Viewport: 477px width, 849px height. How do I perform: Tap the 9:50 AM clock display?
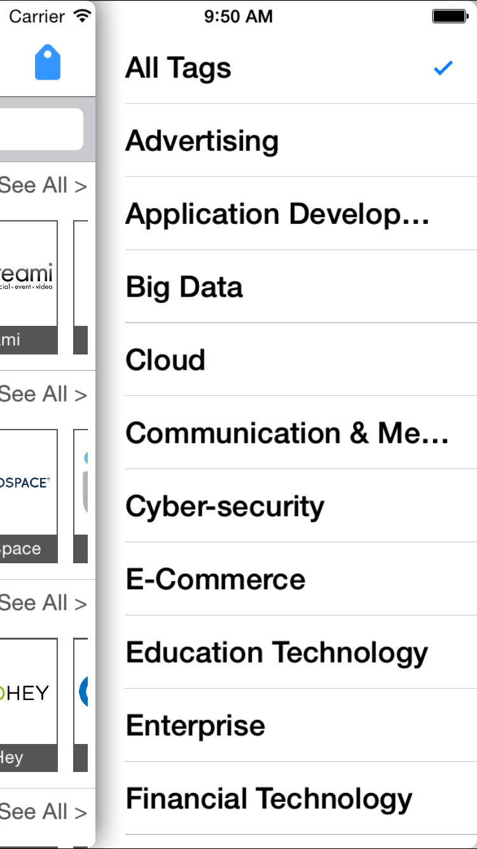(239, 17)
